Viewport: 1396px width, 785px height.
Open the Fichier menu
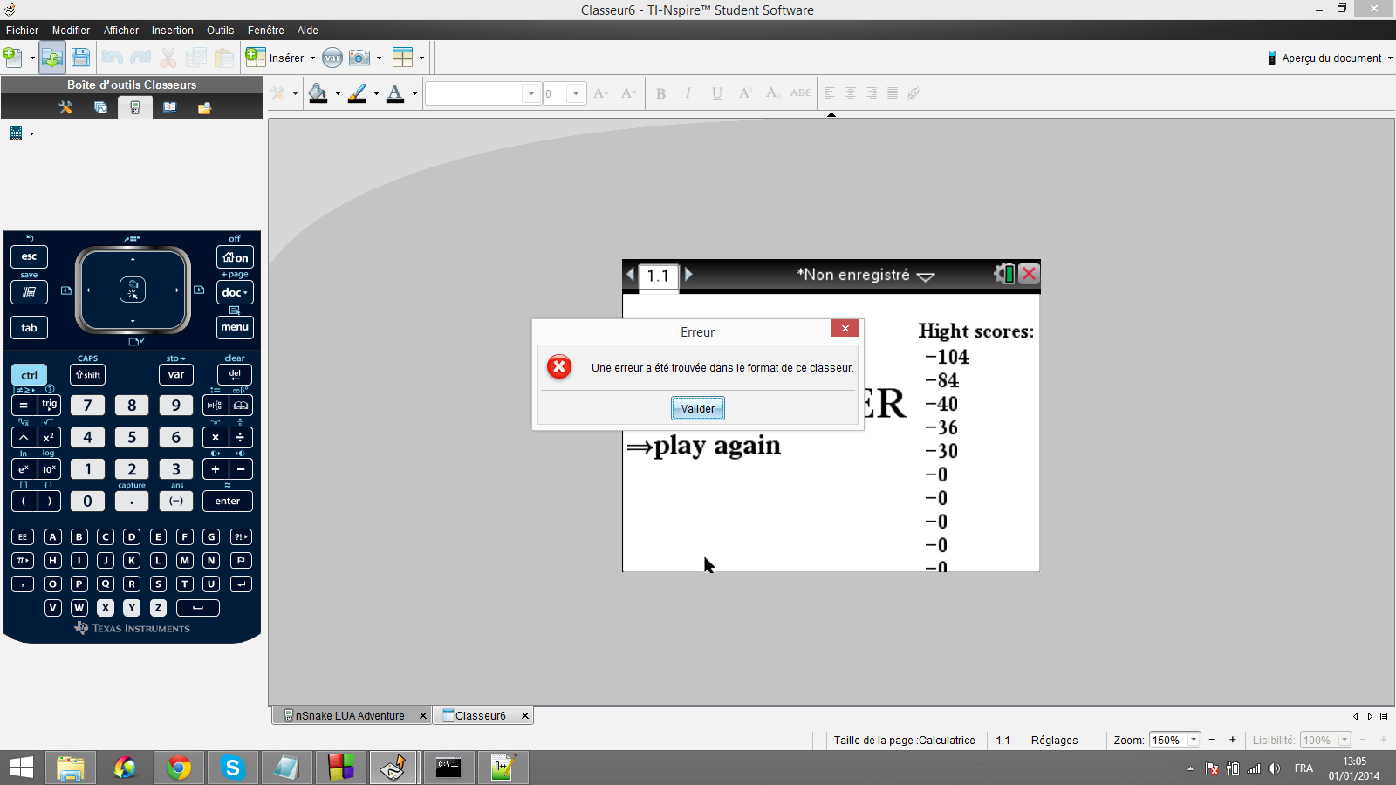(x=22, y=30)
